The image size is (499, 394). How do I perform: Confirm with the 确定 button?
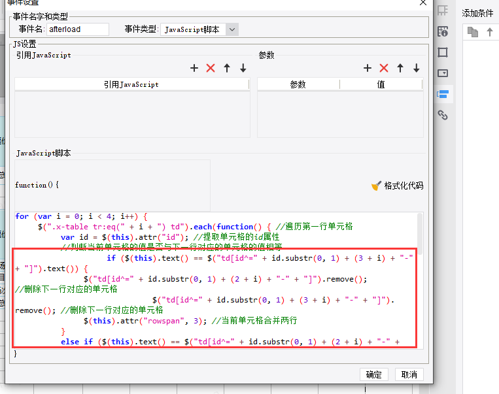pyautogui.click(x=374, y=374)
